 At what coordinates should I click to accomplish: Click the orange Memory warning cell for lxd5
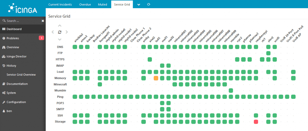(x=156, y=78)
